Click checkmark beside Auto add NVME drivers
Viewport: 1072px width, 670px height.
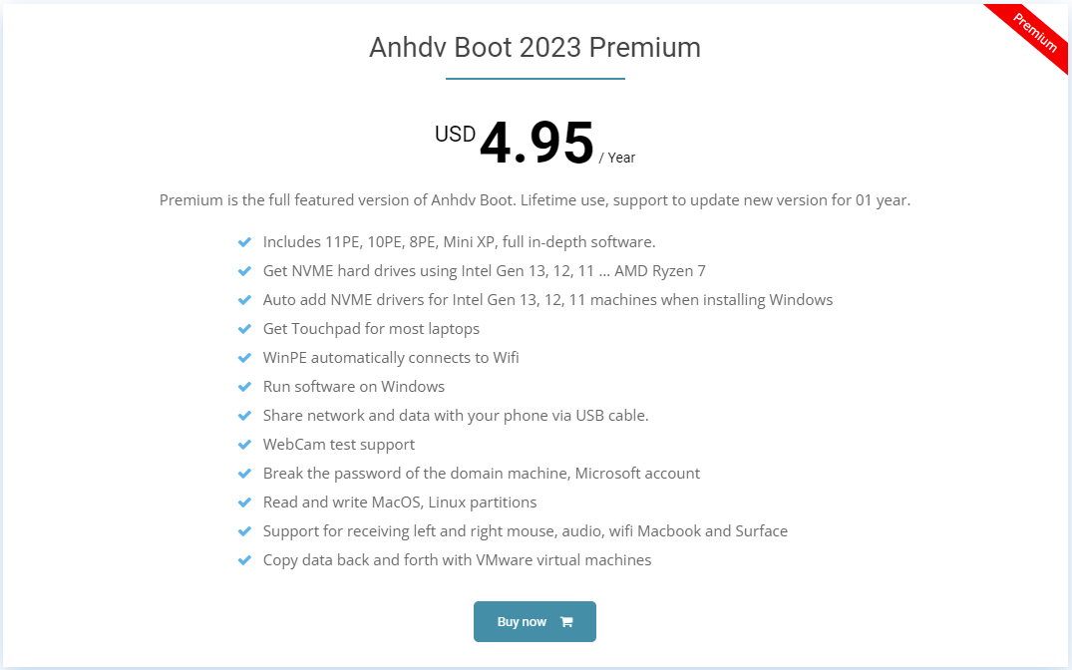[x=244, y=300]
